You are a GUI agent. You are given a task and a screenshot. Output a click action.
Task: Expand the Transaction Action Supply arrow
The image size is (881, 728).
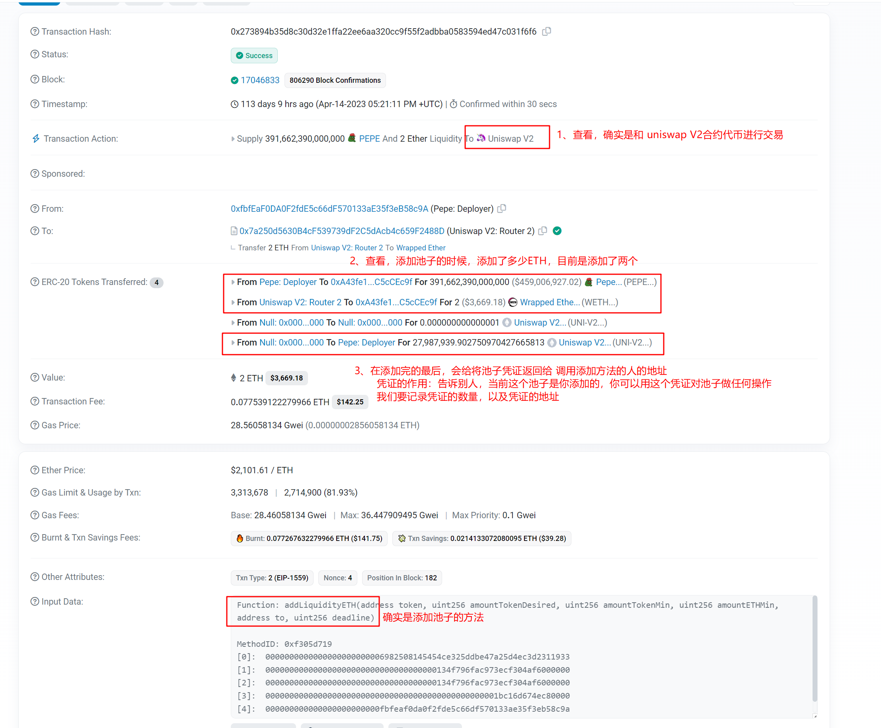pyautogui.click(x=233, y=139)
